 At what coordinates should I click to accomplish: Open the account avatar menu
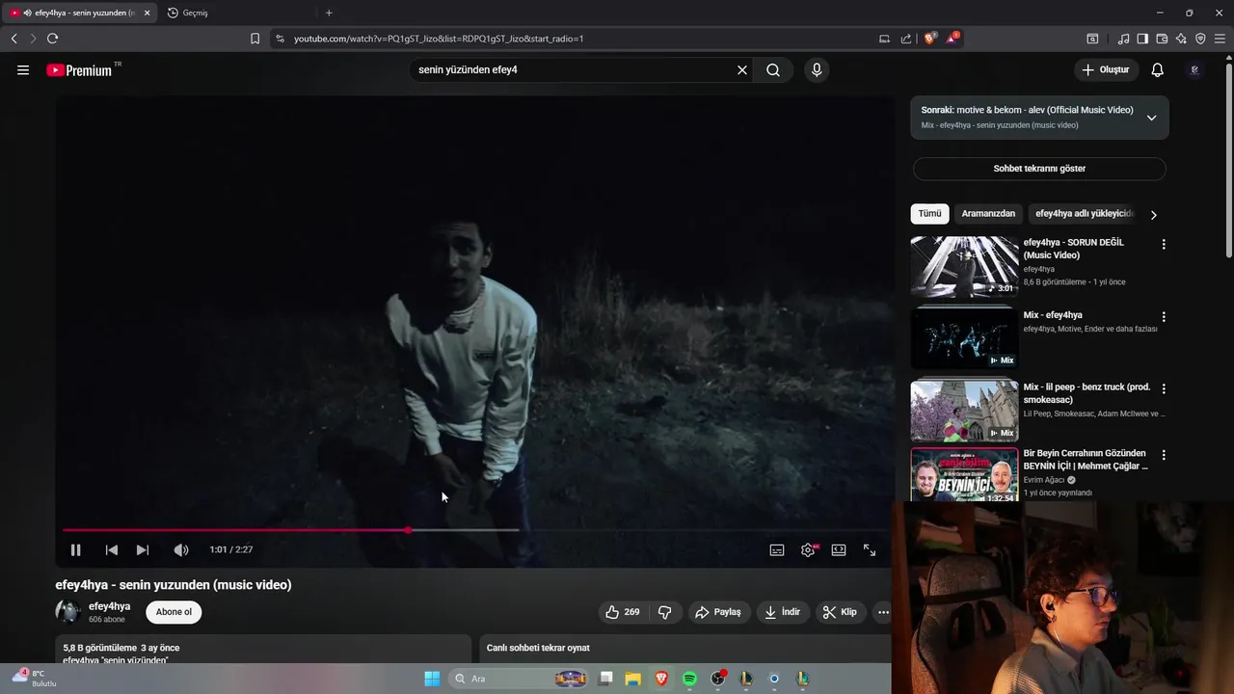(x=1194, y=70)
